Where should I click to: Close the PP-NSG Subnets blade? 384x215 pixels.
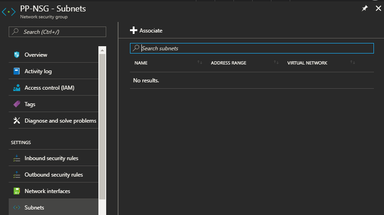tap(377, 9)
